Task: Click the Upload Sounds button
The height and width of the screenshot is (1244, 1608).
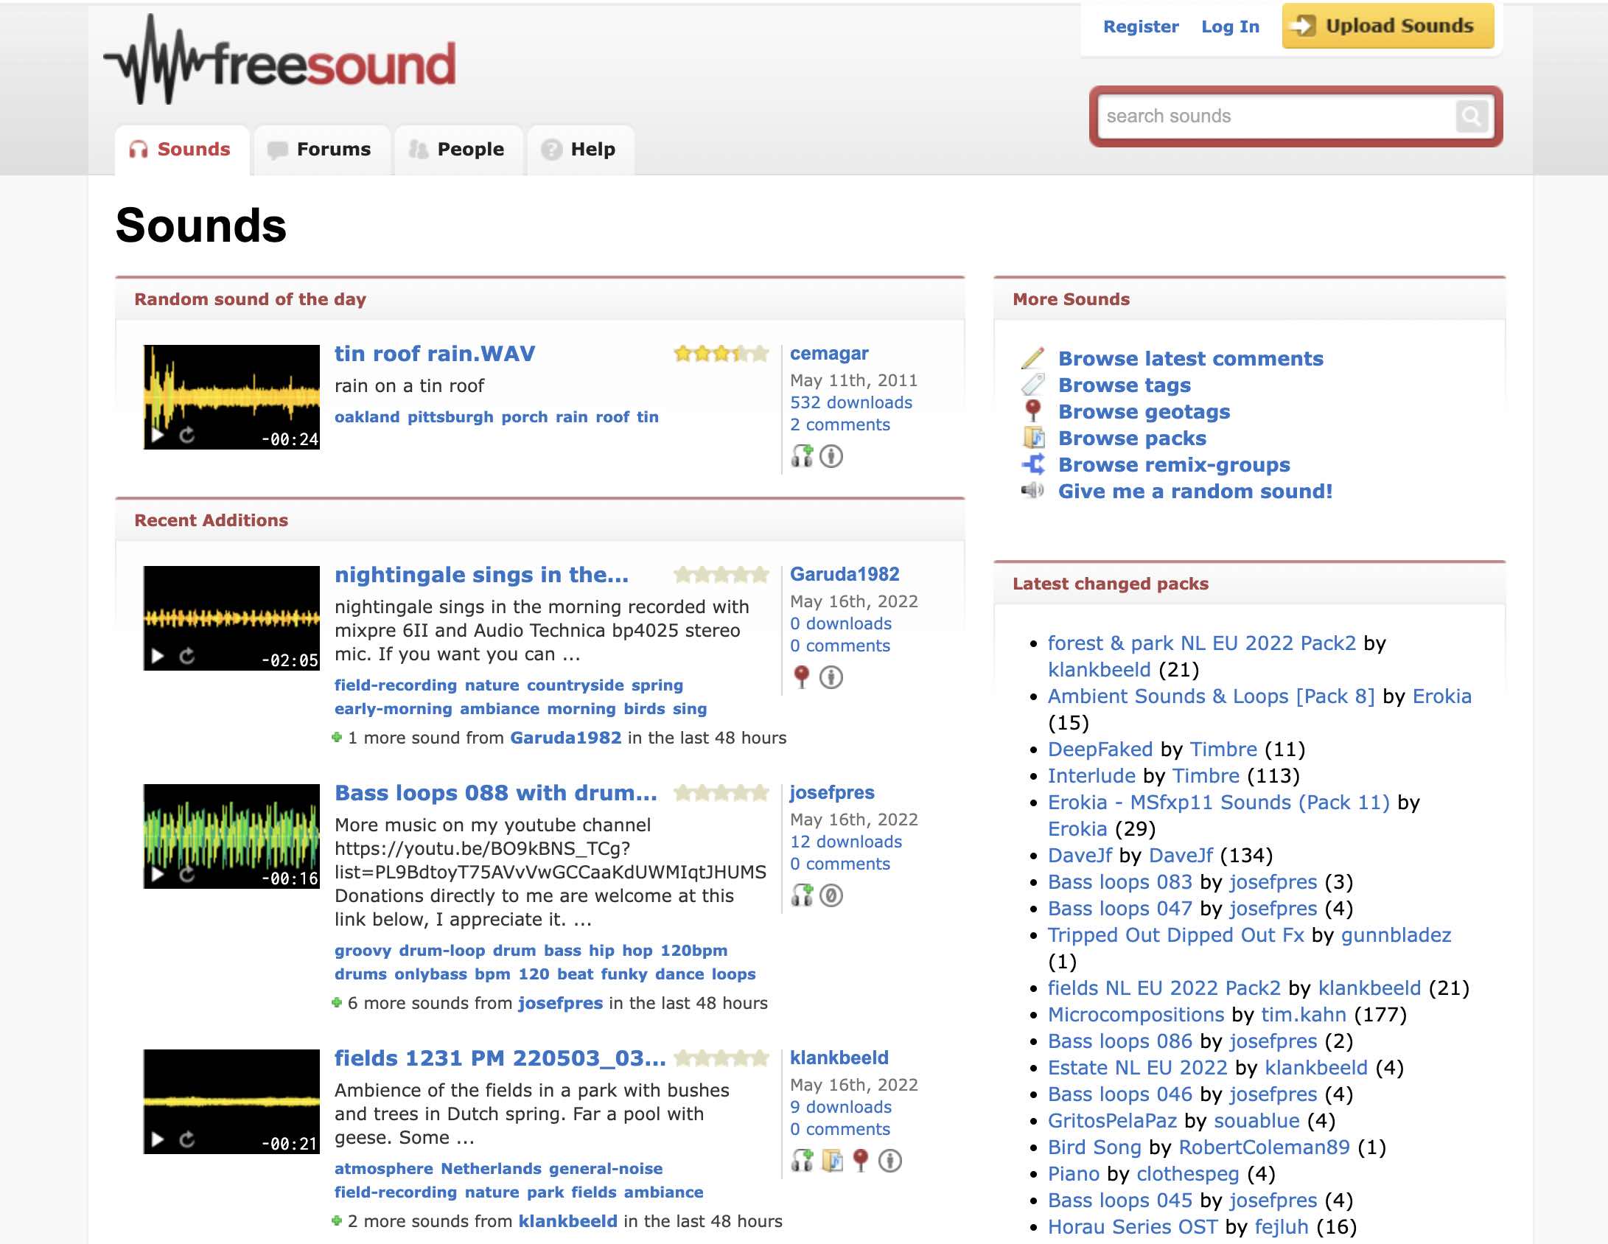Action: [1388, 26]
